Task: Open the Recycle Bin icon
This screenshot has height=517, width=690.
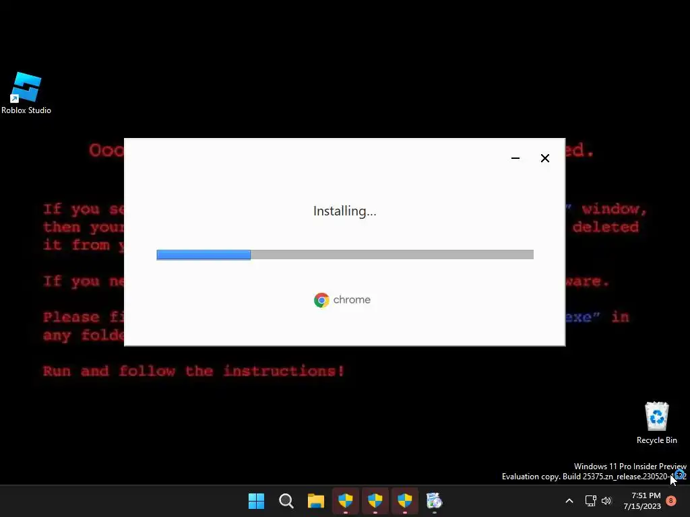Action: click(x=656, y=423)
